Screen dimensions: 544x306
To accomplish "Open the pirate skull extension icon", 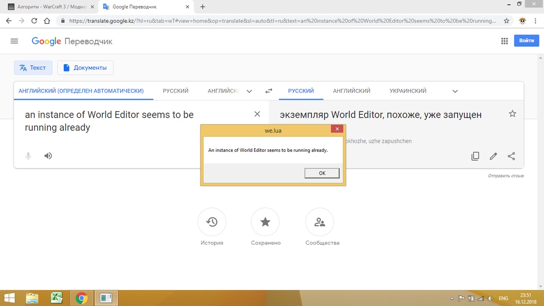I will pos(522,20).
